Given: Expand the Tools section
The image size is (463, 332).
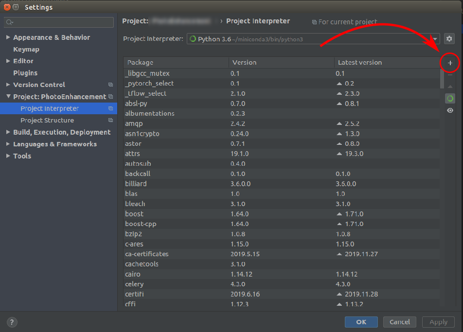Looking at the screenshot, I should (x=8, y=156).
